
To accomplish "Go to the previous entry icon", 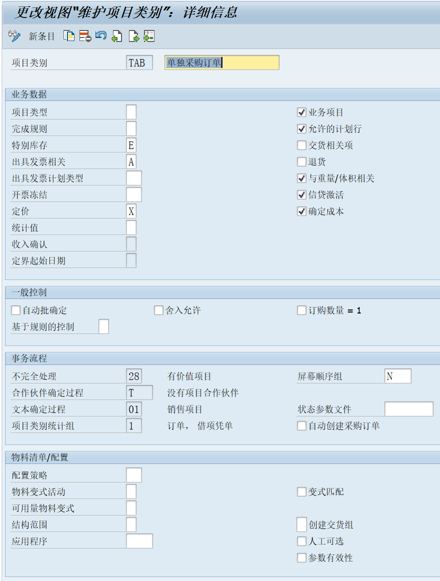I will click(x=117, y=36).
